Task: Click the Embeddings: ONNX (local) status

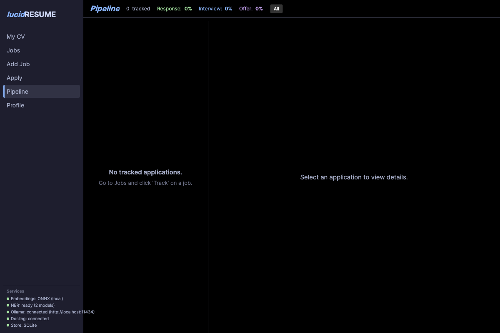Action: coord(37,299)
